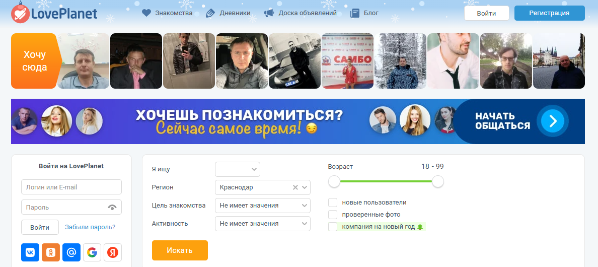This screenshot has height=267, width=598.
Task: Go to Доска объявлений section
Action: pos(301,13)
